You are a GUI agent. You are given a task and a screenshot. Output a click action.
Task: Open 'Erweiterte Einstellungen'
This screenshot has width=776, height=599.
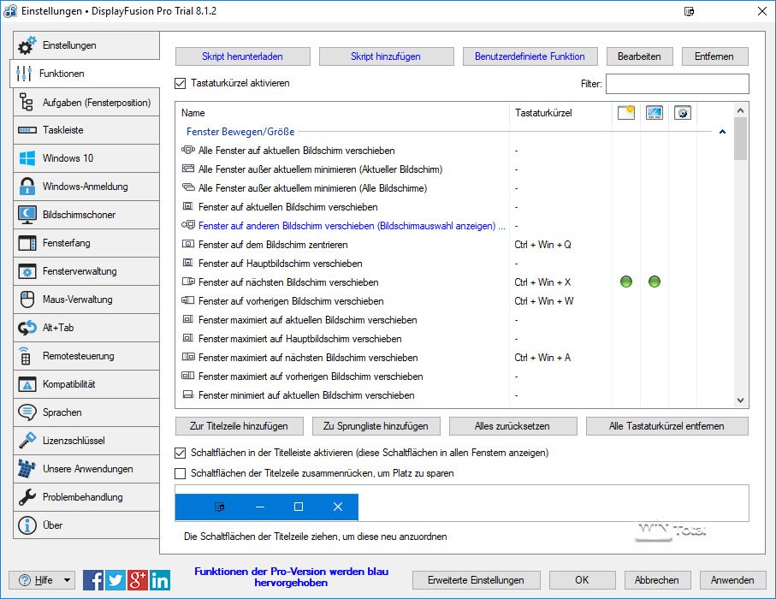(476, 579)
